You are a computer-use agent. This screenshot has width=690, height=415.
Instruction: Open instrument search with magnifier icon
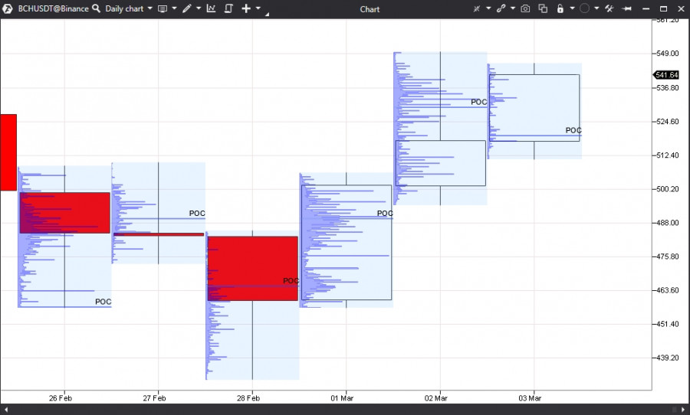click(96, 8)
